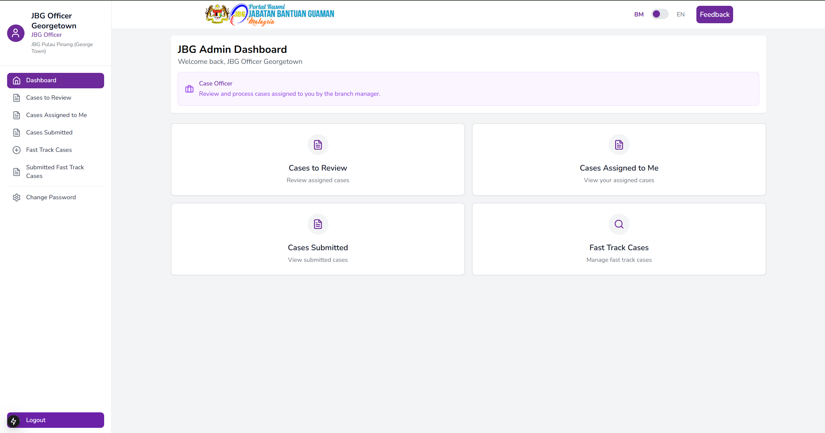This screenshot has width=825, height=433.
Task: Select the EN language label
Action: coord(680,15)
